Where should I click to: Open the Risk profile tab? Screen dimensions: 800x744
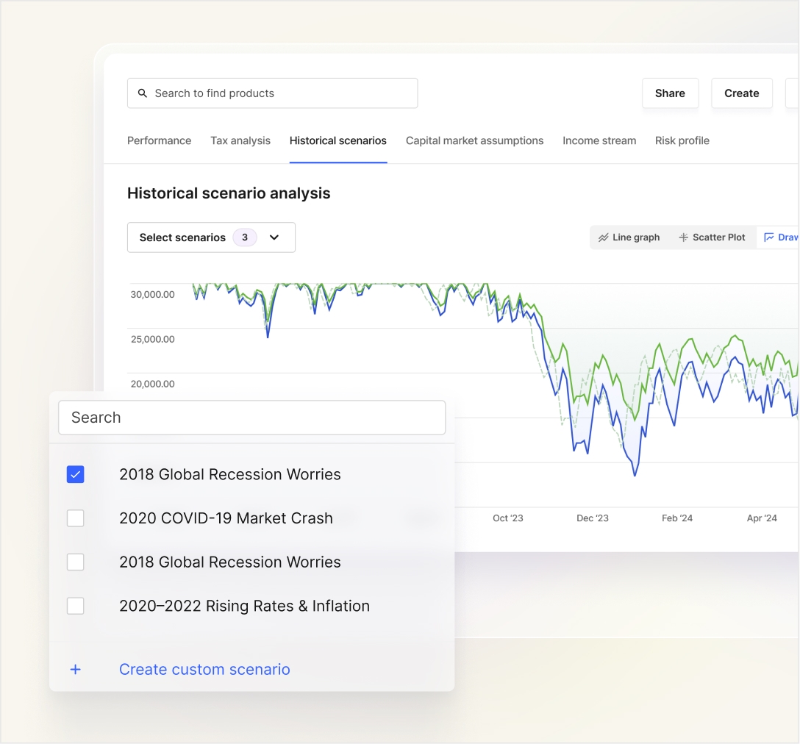pyautogui.click(x=682, y=140)
